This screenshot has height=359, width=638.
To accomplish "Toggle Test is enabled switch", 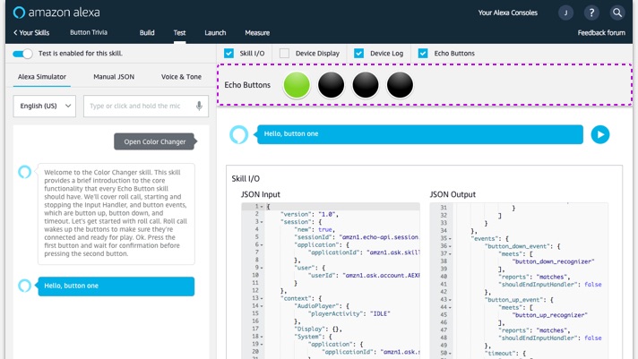I will [x=22, y=54].
